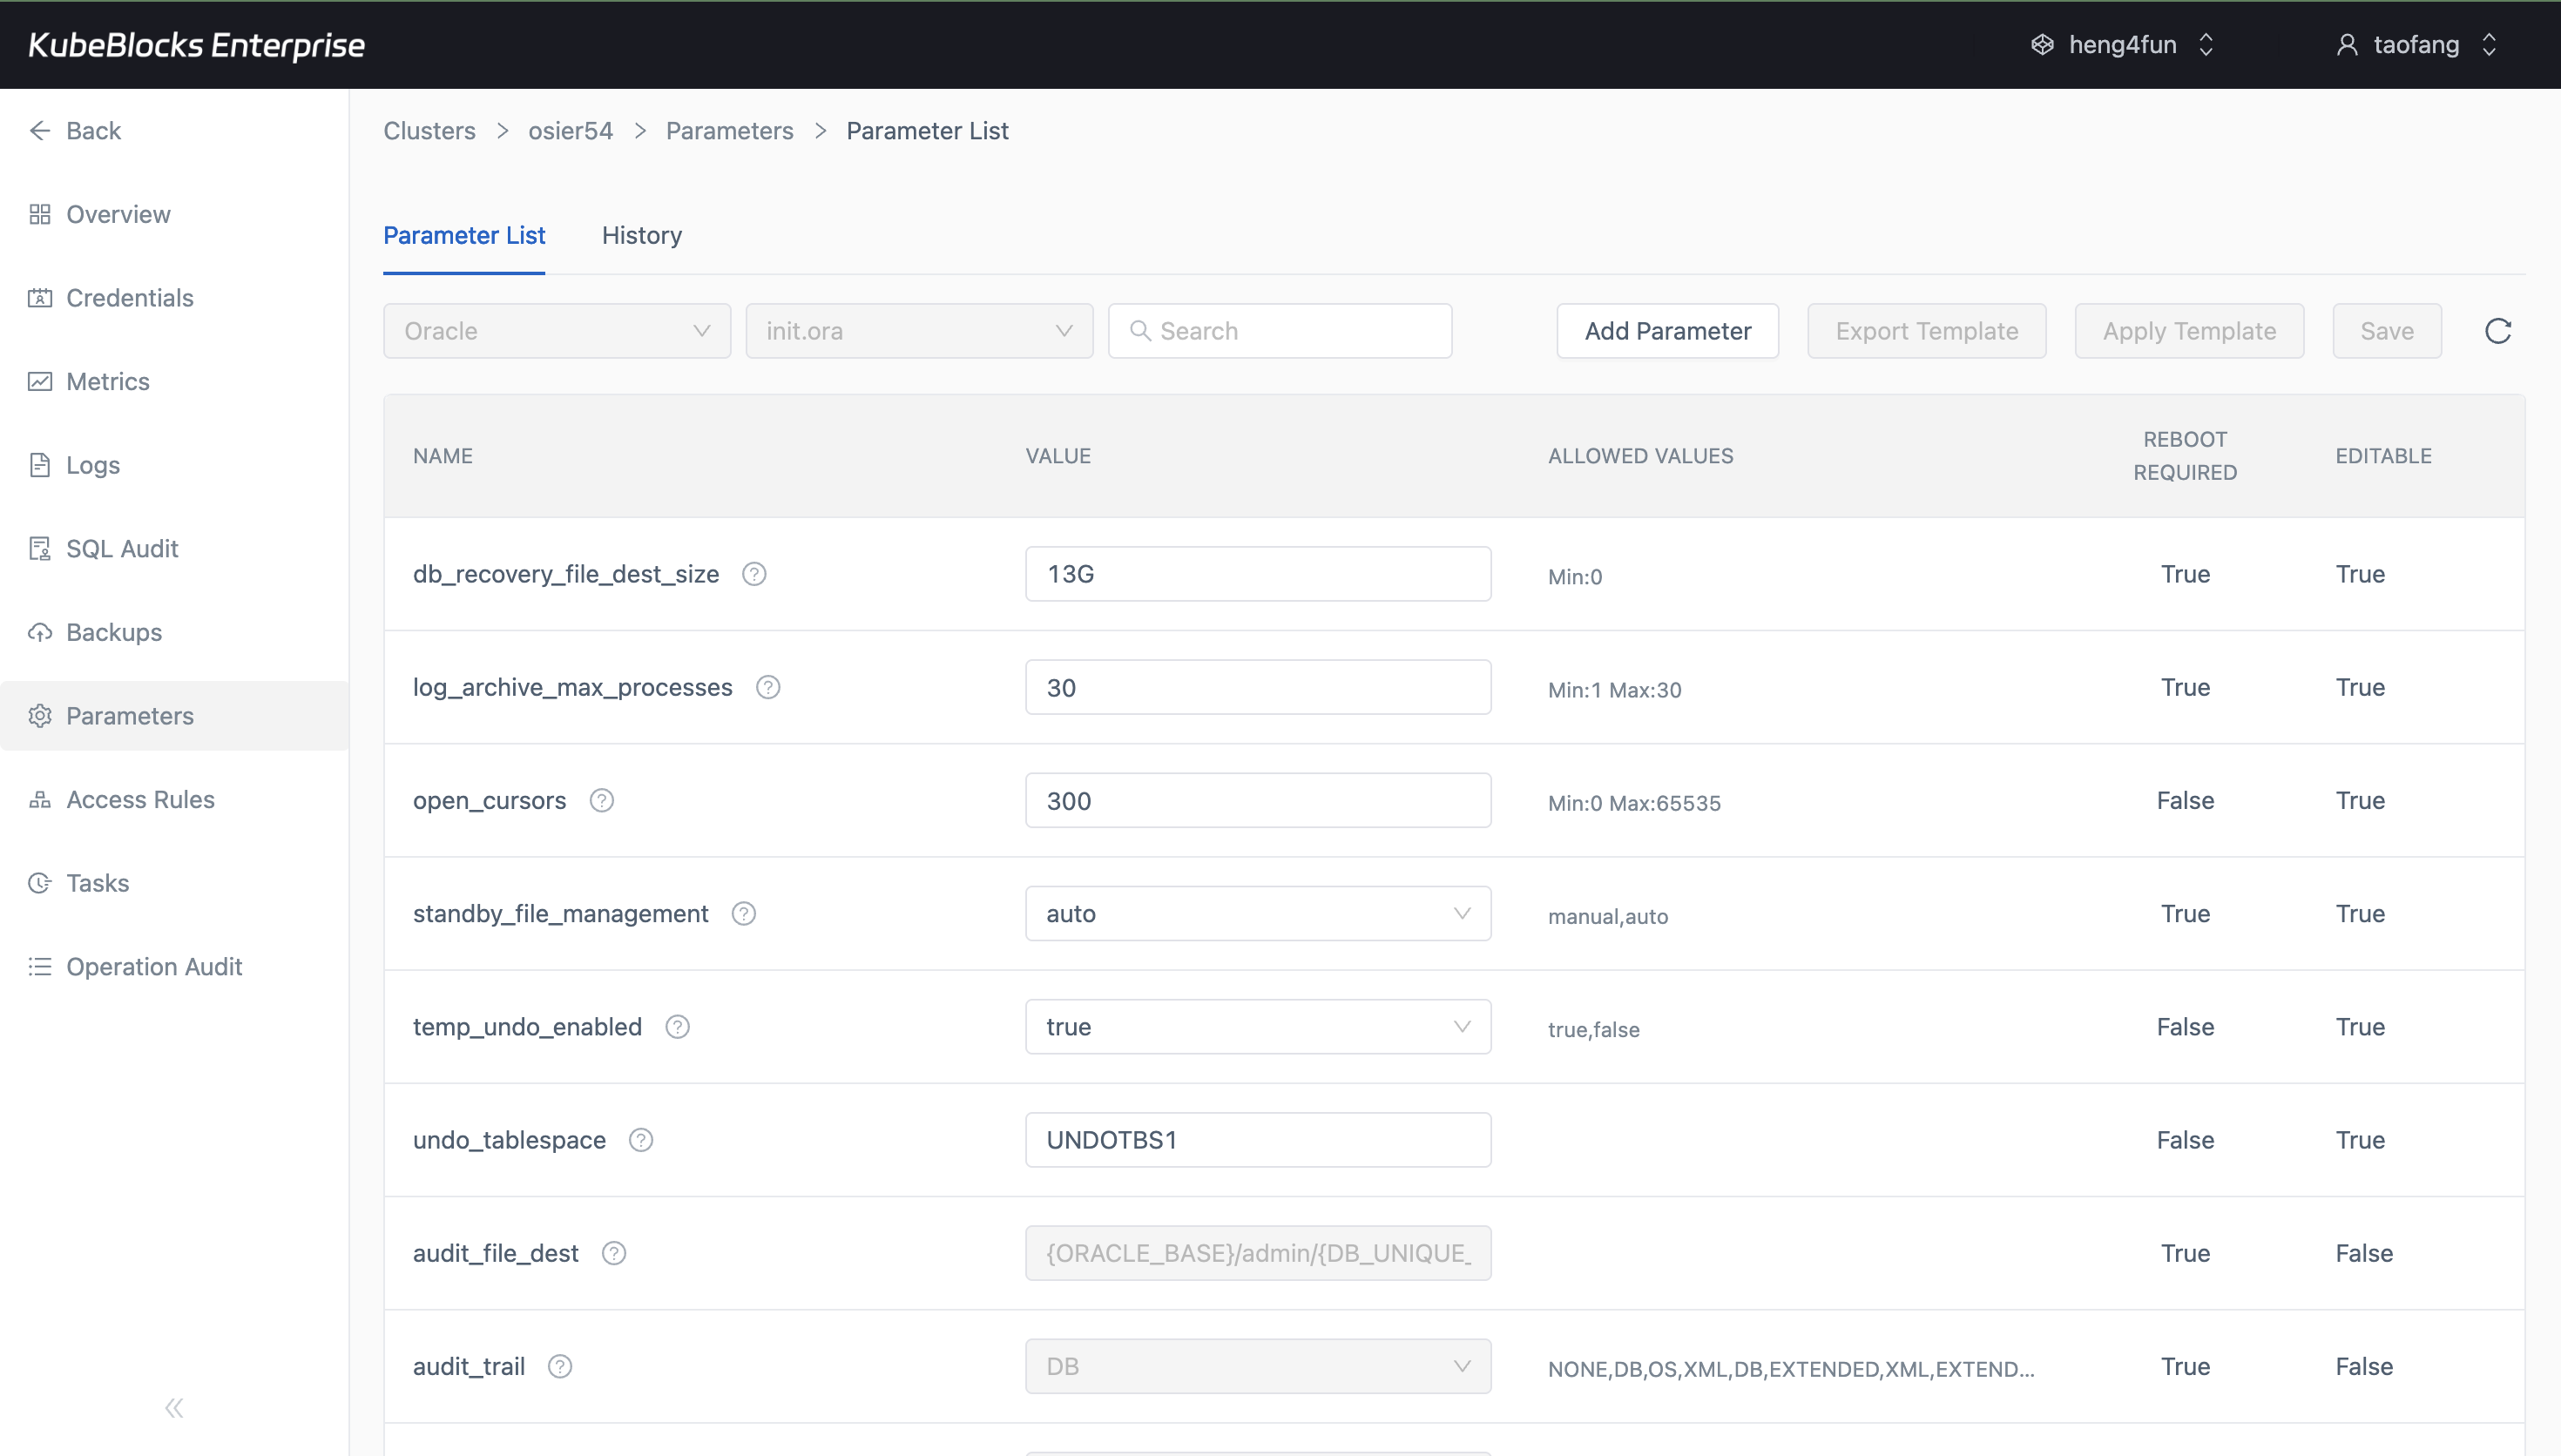Select the Parameter List tab

[464, 235]
